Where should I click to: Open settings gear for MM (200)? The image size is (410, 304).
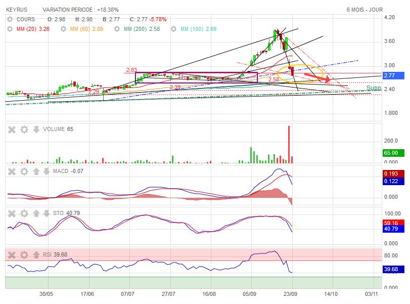click(117, 29)
